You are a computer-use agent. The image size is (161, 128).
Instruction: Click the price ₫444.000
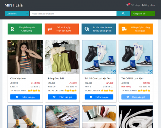[x=36, y=83]
